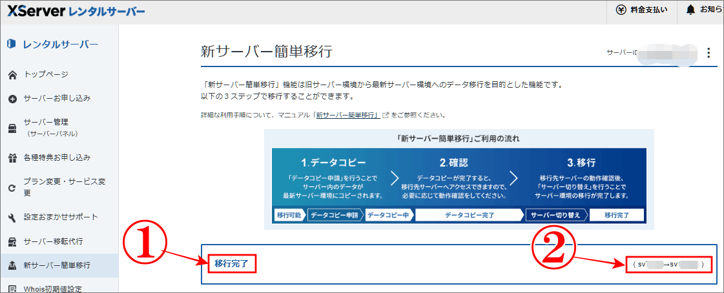Click the 1.データコピー step heading

point(333,163)
